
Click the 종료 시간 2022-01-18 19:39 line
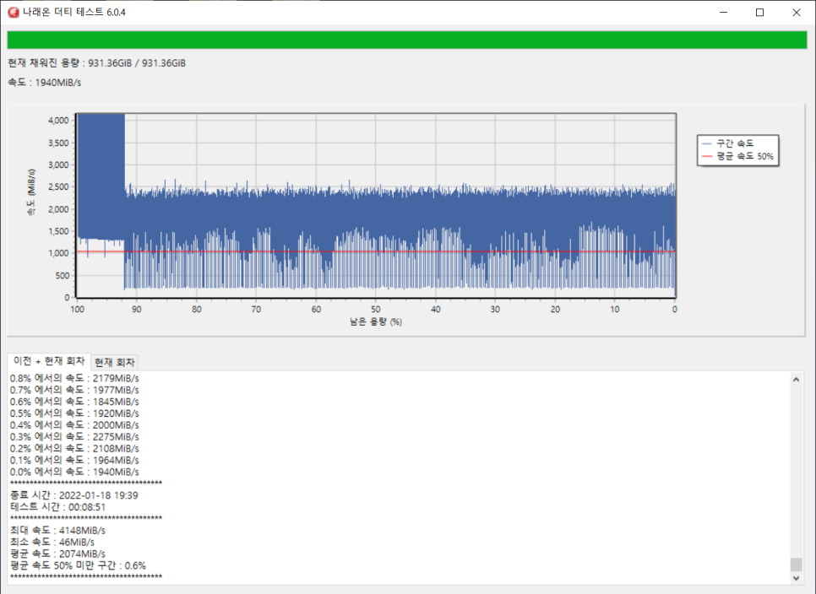(73, 495)
